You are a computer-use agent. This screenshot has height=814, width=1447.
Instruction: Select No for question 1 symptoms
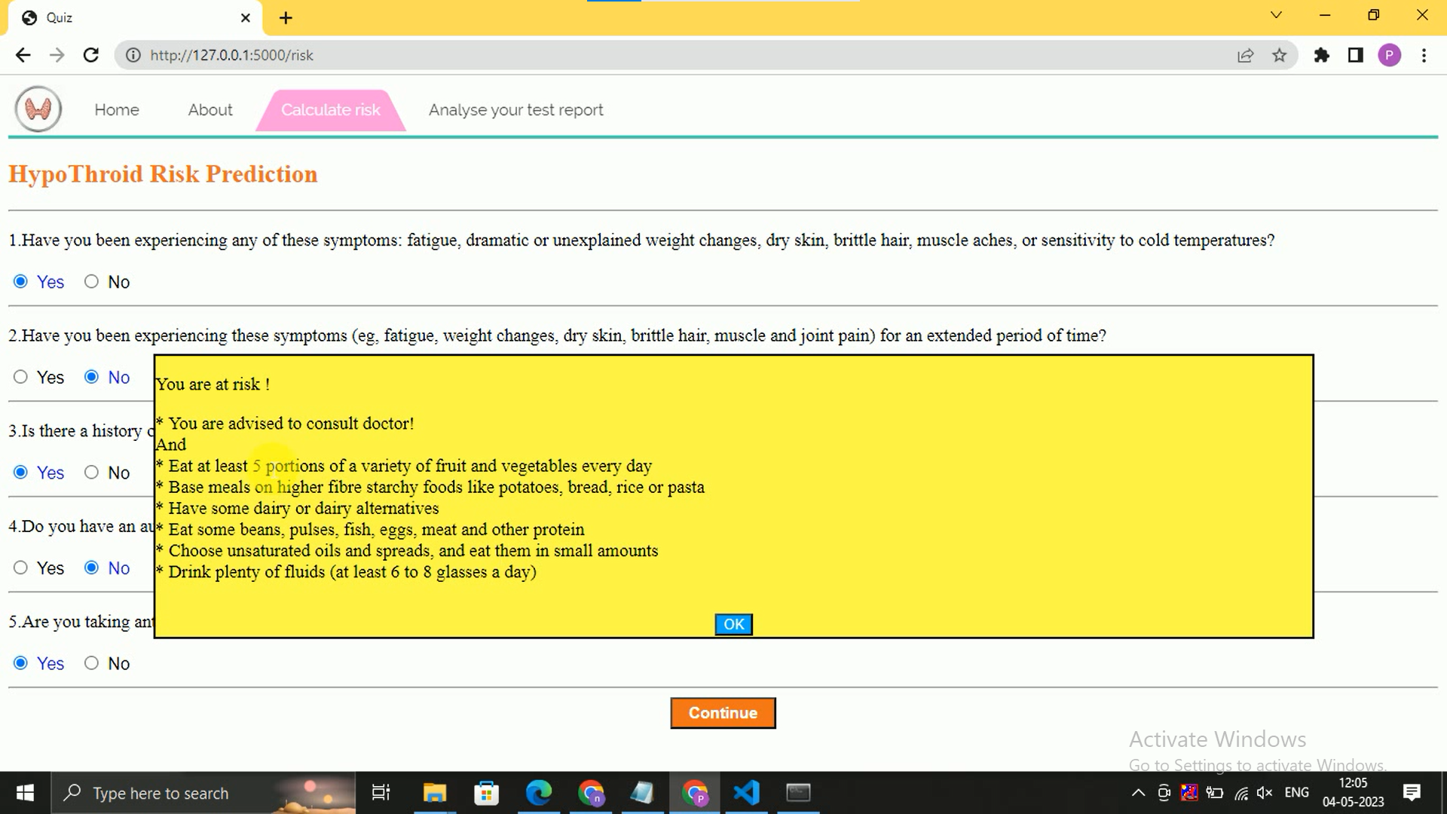[91, 282]
